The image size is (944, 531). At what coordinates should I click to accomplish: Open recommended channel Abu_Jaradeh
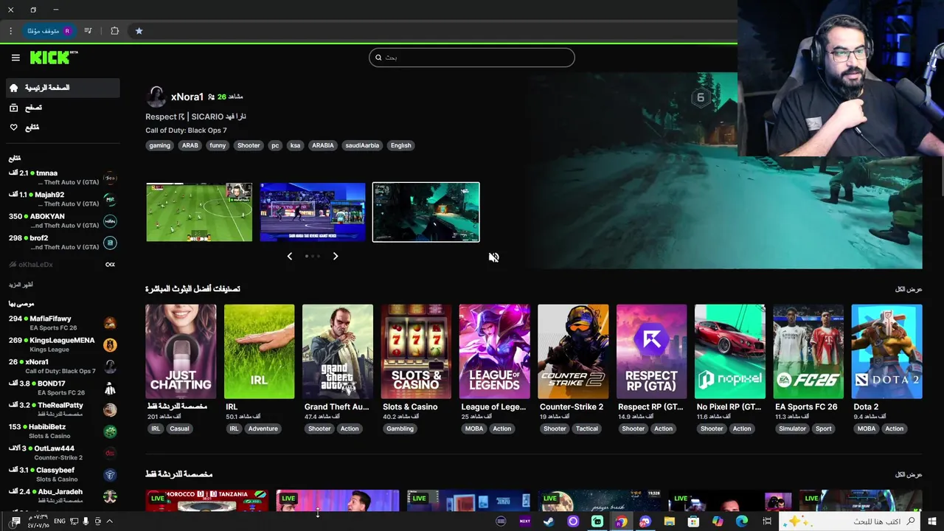tap(62, 496)
